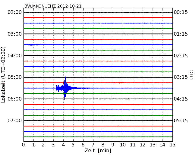The width and height of the screenshot is (196, 157).
Task: Select the 04:00 local time label
Action: [x=15, y=56]
